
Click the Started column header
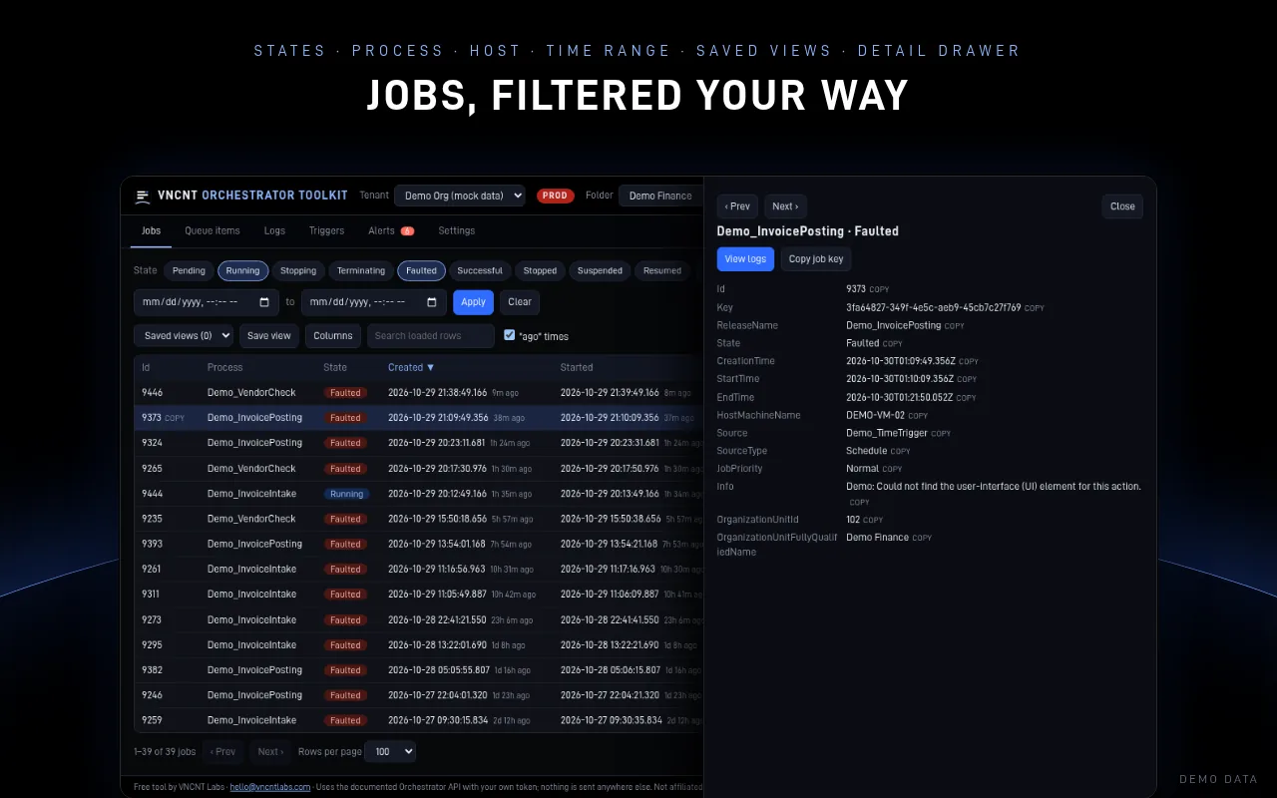click(577, 367)
